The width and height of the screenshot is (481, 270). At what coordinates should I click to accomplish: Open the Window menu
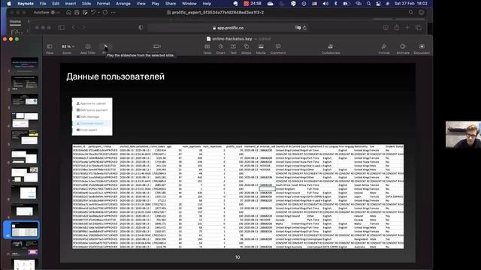click(x=189, y=4)
